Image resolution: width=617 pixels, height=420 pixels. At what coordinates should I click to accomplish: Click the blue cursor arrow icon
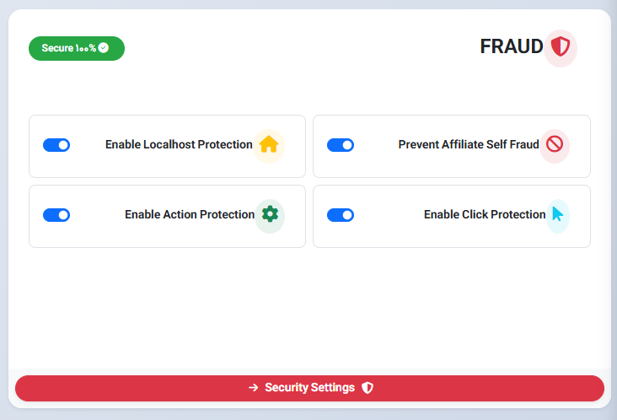point(557,214)
